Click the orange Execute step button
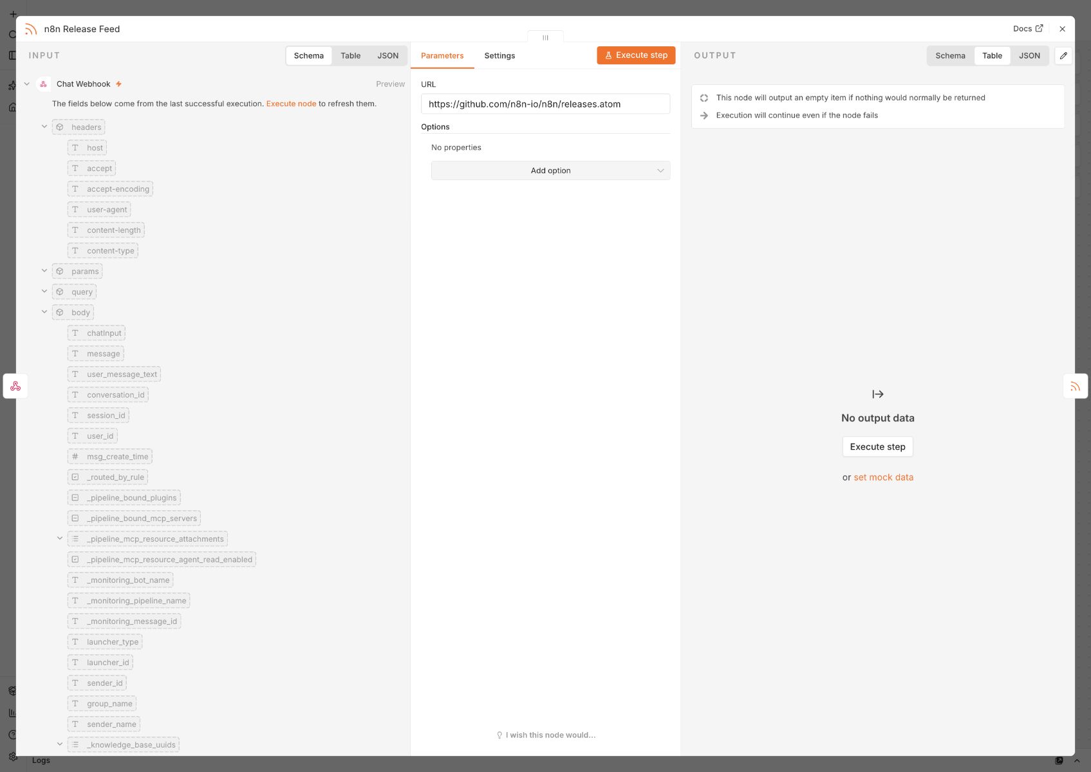Viewport: 1091px width, 772px height. point(636,55)
